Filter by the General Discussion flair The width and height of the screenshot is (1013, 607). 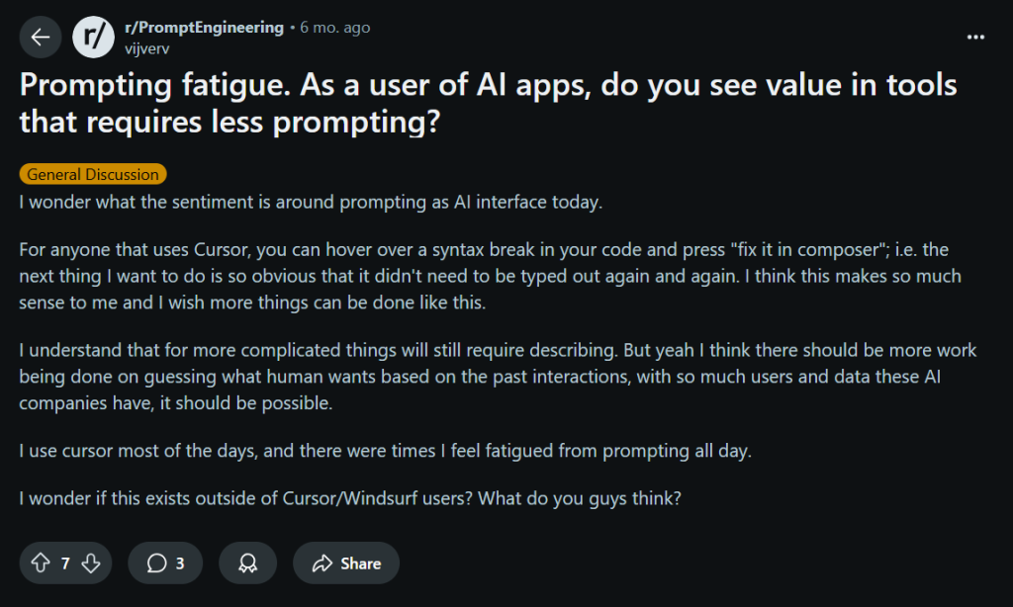(x=93, y=175)
